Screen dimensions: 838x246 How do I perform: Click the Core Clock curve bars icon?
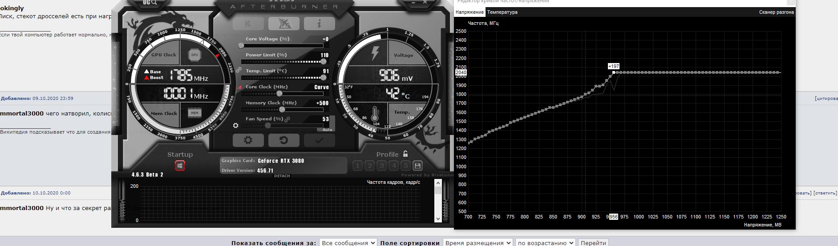[240, 87]
